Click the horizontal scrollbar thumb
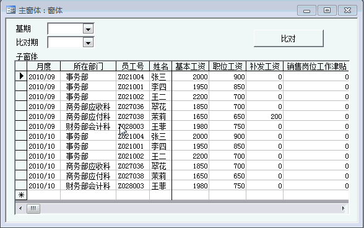364x228 pixels. pos(33,208)
